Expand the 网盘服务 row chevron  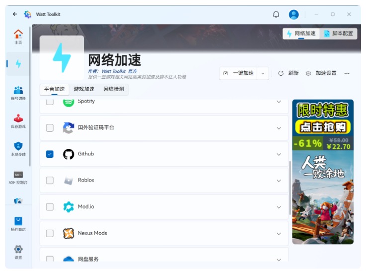[x=279, y=260]
